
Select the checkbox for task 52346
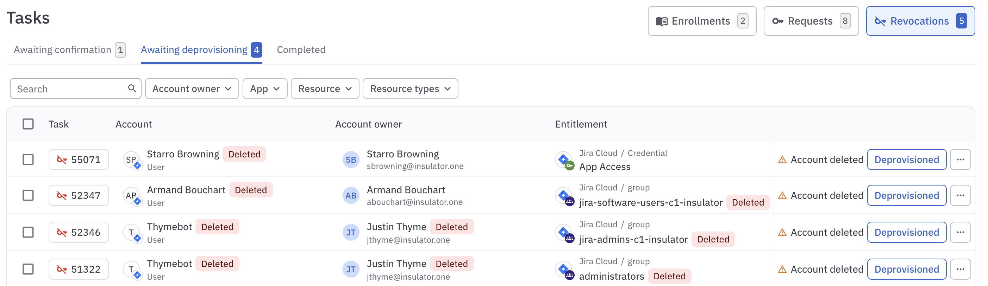(28, 232)
